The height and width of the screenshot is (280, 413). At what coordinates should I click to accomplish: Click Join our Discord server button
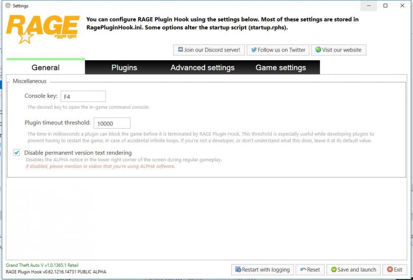pos(209,50)
